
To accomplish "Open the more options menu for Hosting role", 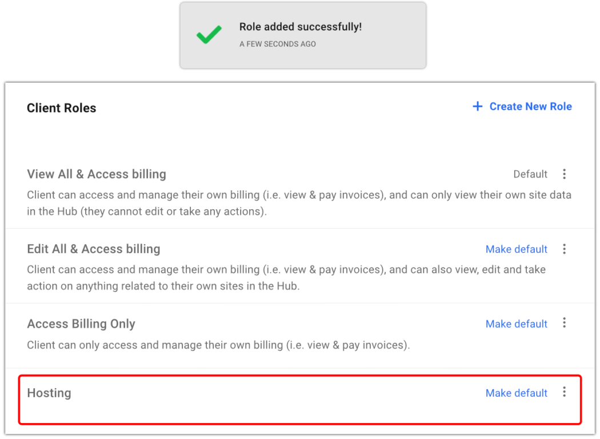I will [564, 392].
